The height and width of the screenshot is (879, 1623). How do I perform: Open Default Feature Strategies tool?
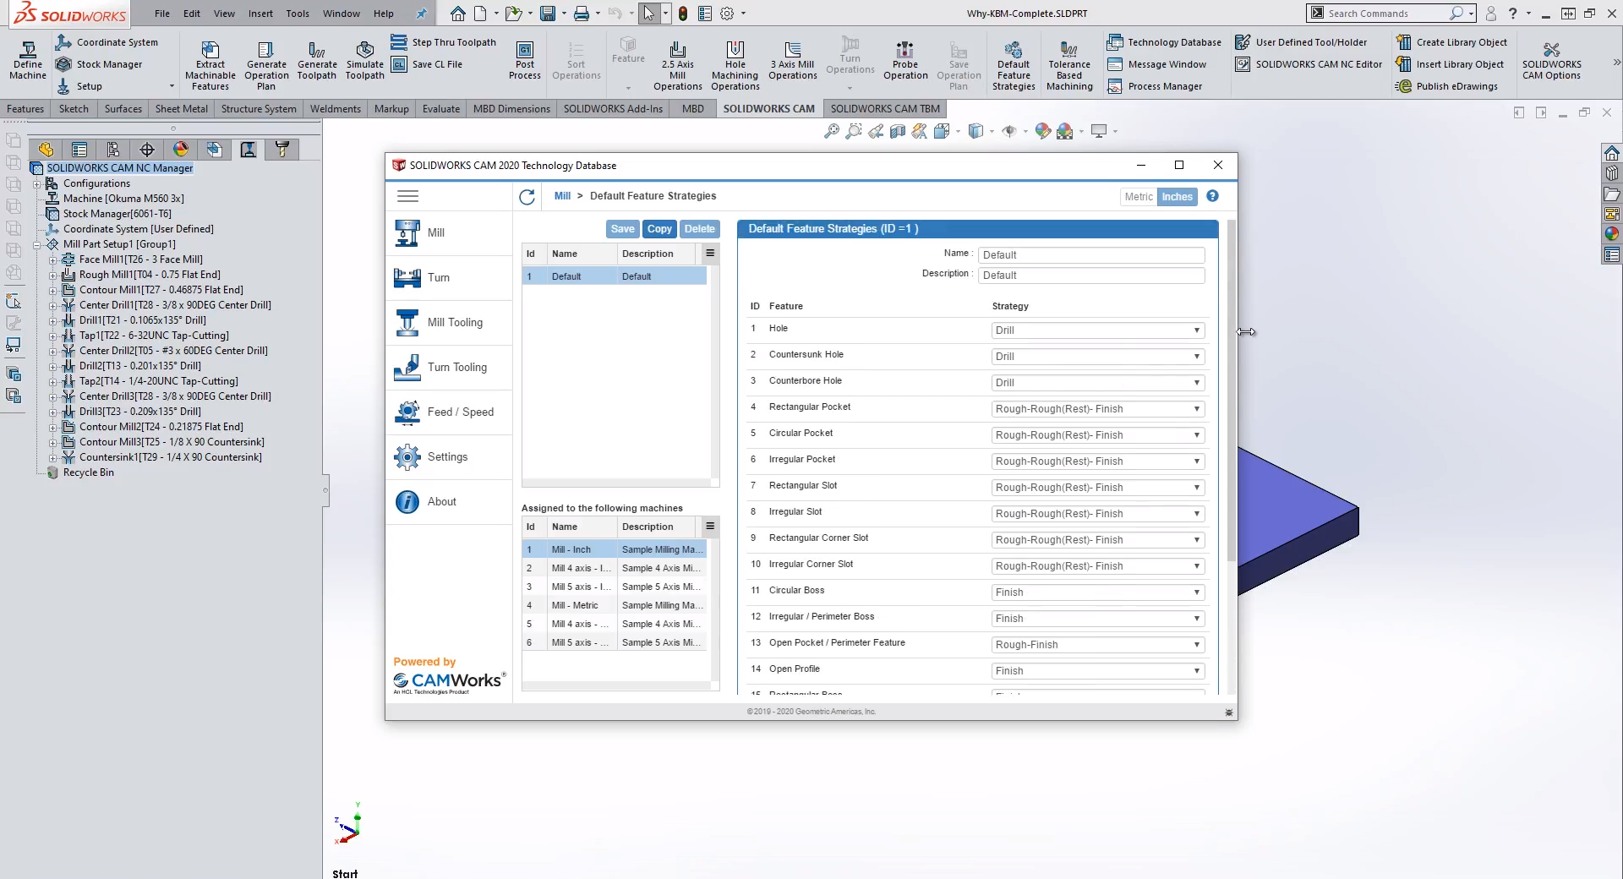point(1014,64)
